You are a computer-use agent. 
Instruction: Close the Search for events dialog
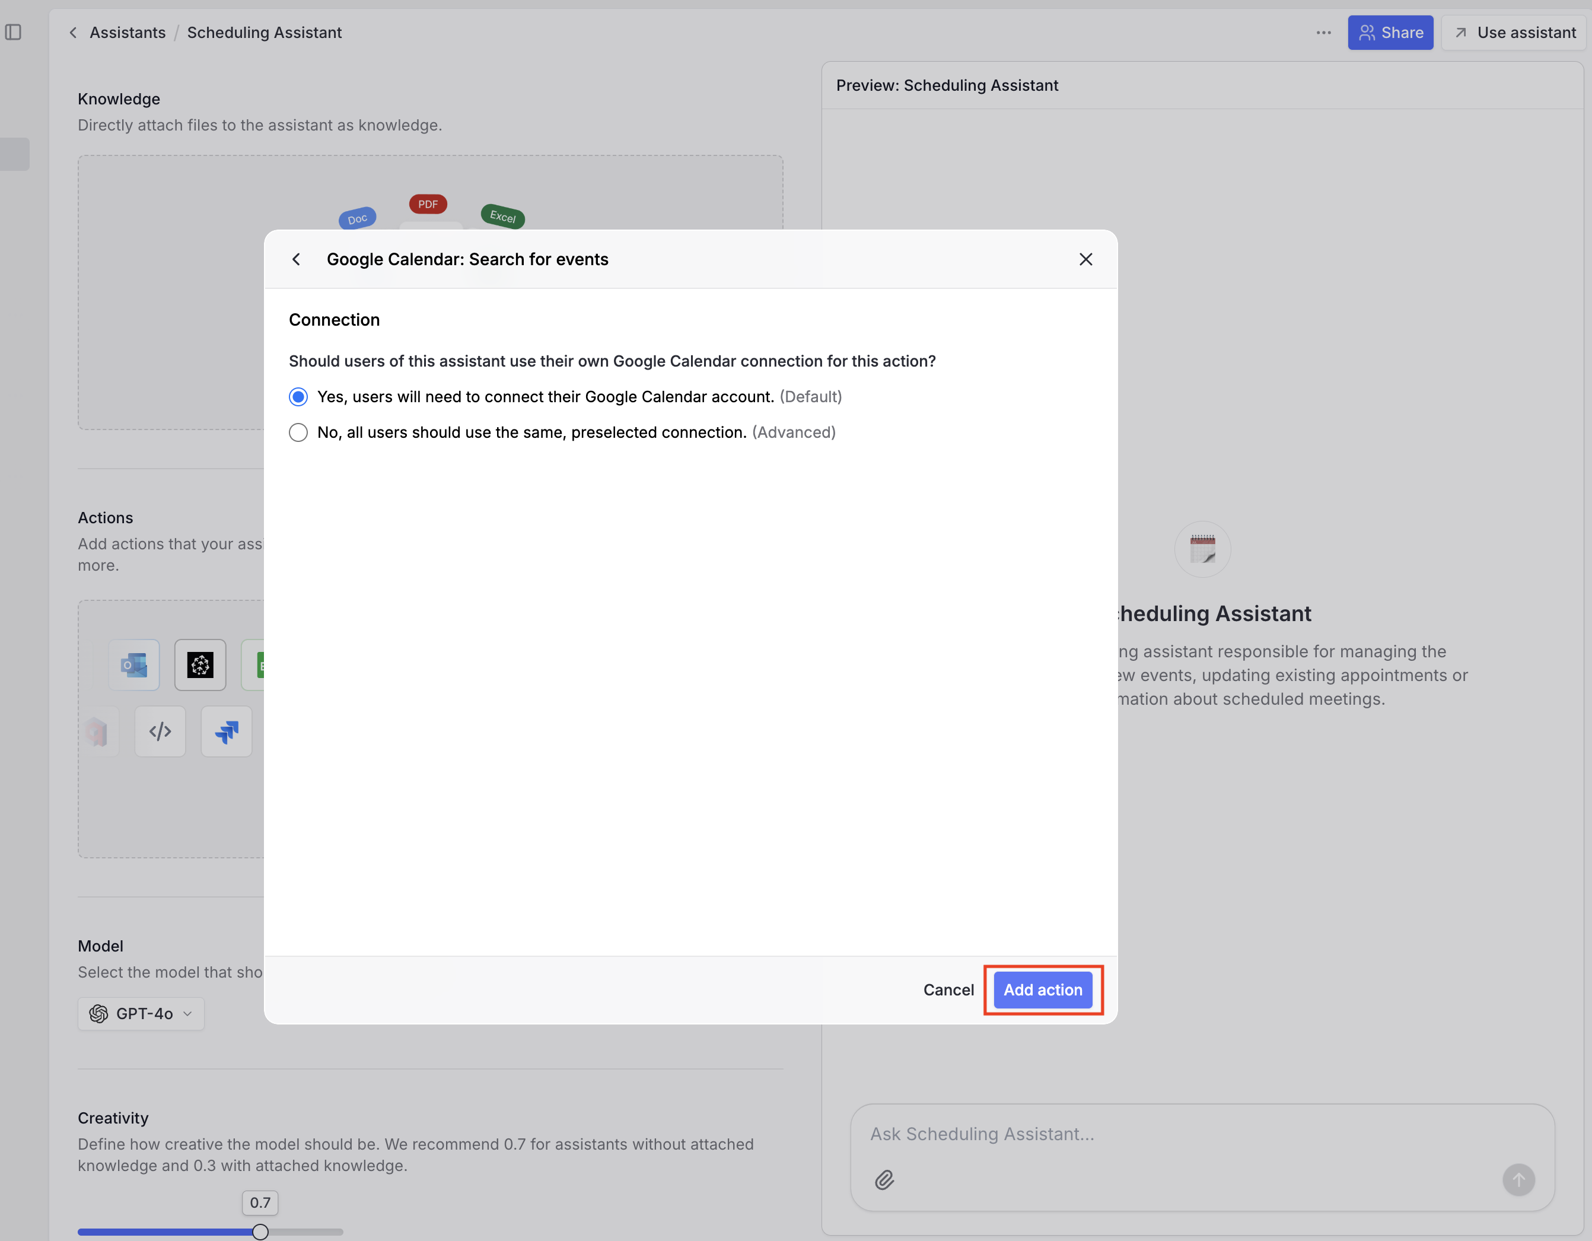click(x=1085, y=260)
